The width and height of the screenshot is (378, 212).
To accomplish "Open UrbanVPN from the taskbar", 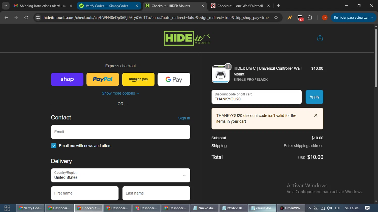I will [291, 208].
